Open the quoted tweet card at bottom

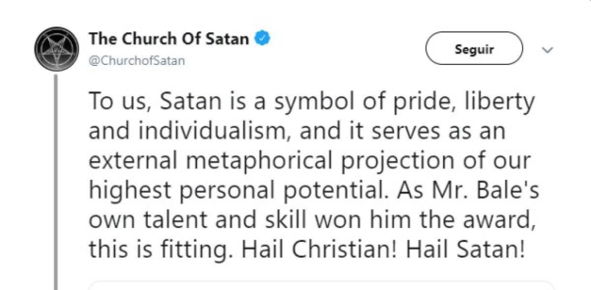pyautogui.click(x=320, y=285)
